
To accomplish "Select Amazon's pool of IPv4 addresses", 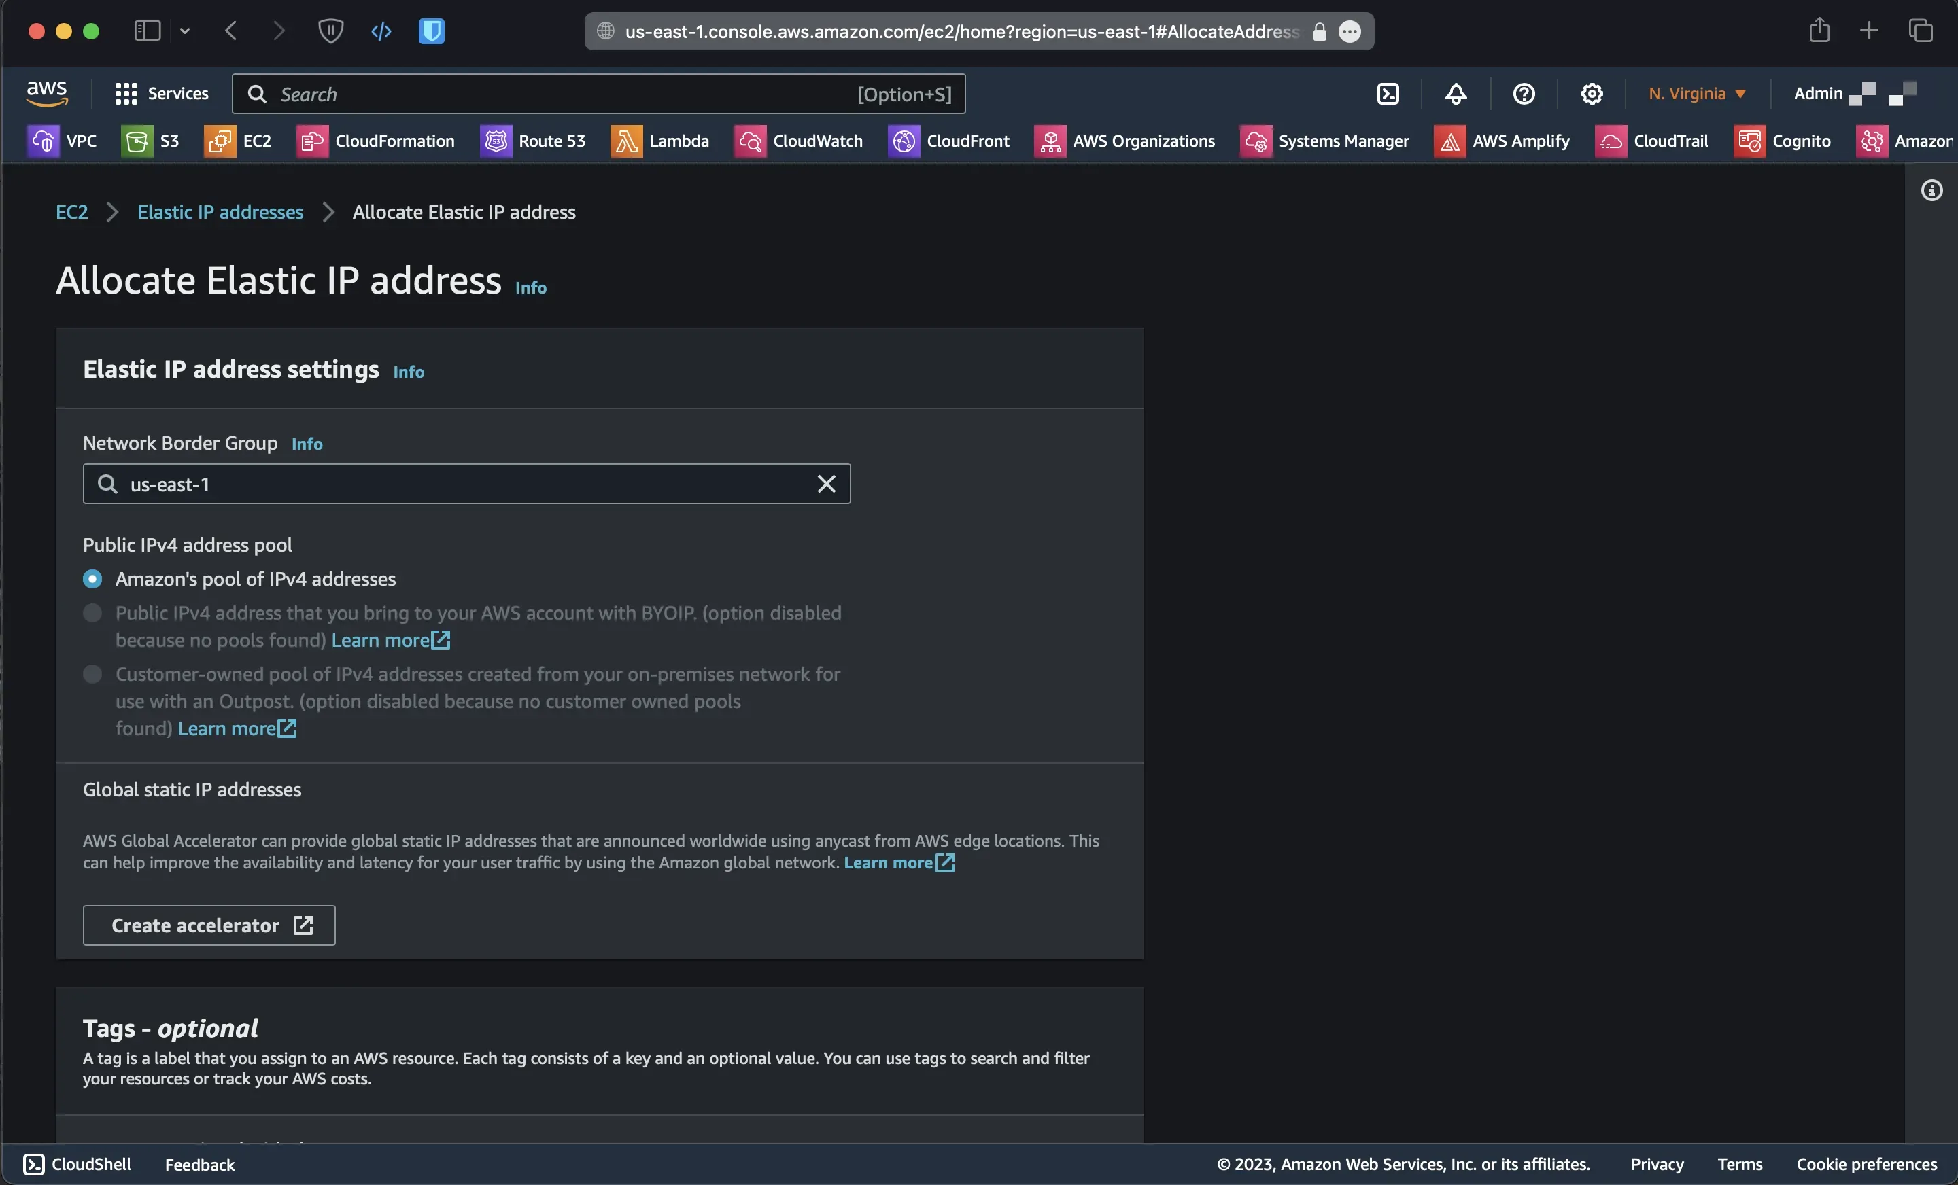I will click(92, 579).
